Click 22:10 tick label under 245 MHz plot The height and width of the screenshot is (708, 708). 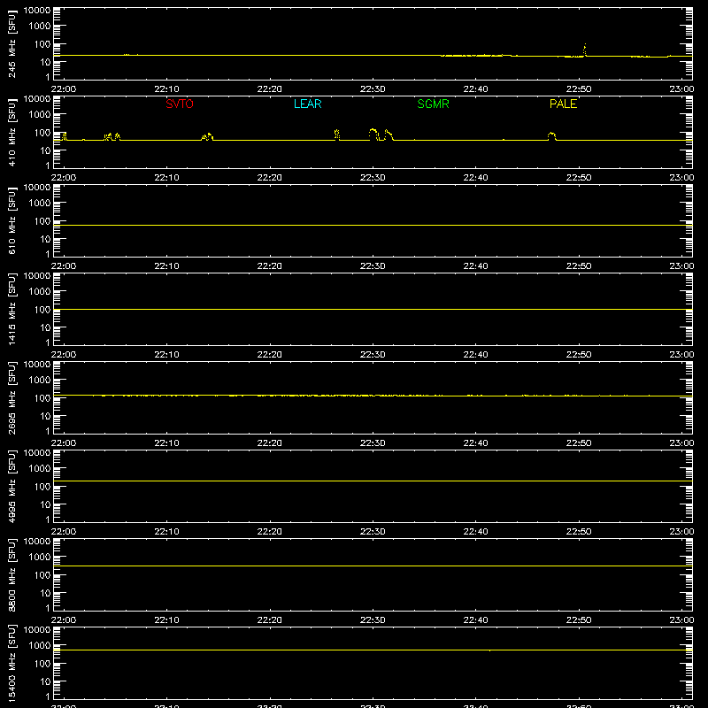166,89
